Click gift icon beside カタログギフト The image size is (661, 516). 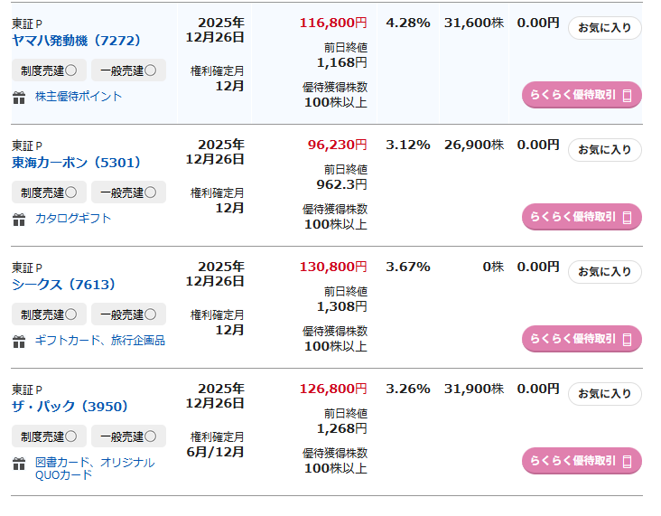coord(19,219)
